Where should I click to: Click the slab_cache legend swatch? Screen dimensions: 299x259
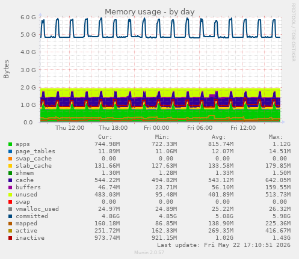[x=10, y=166]
